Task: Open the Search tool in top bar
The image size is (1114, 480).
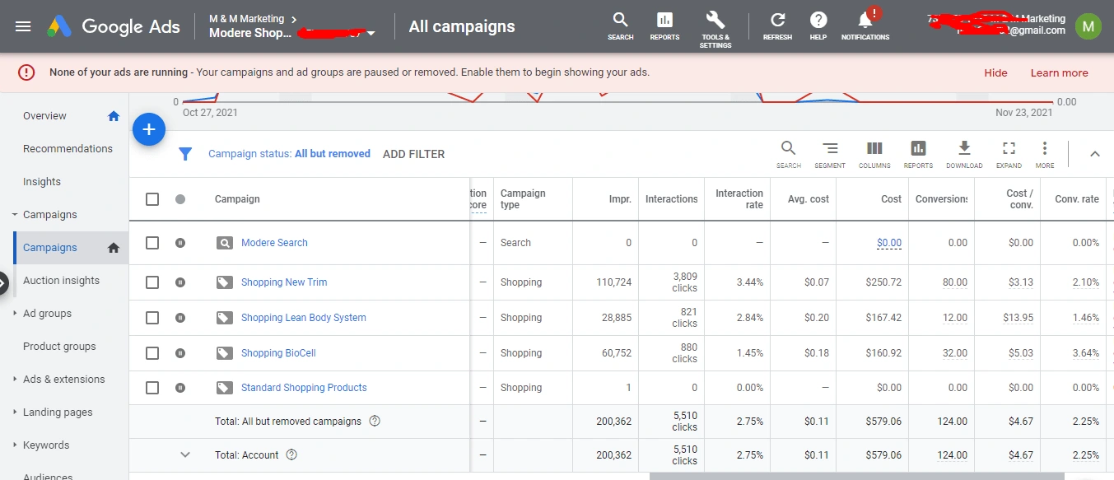Action: click(x=621, y=26)
